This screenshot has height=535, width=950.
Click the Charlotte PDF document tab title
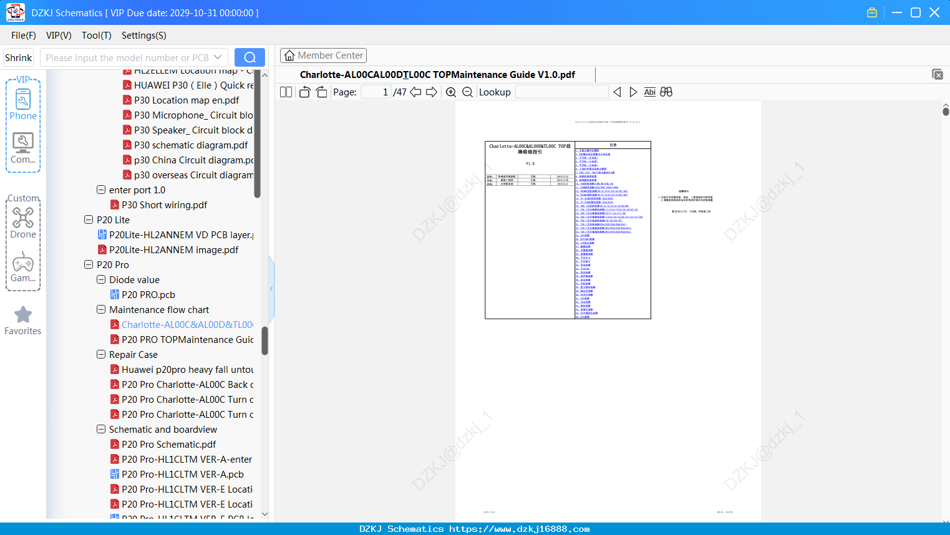(x=437, y=74)
